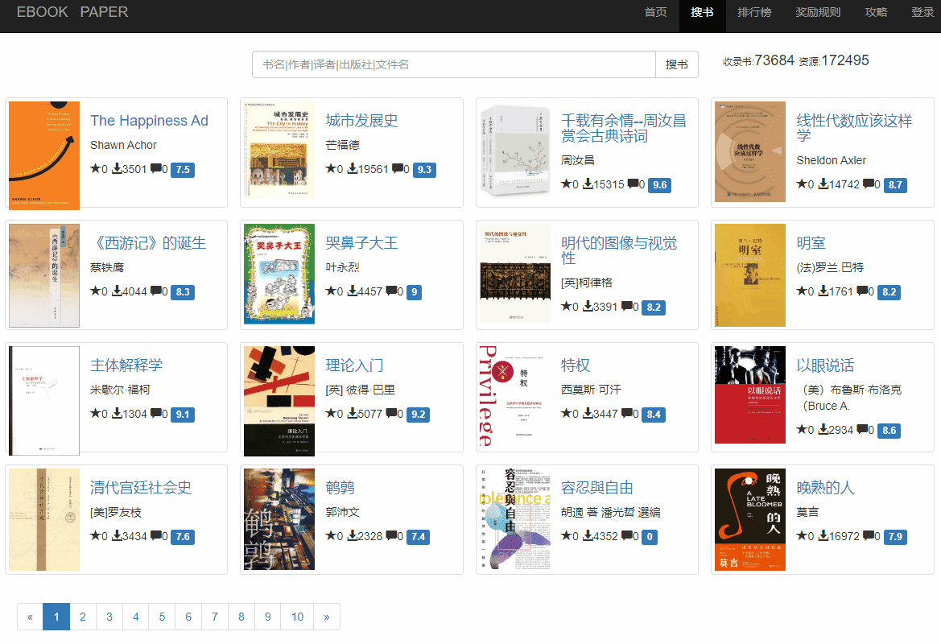This screenshot has height=644, width=941.
Task: Open the 《西游记》的诞生 cover image
Action: pyautogui.click(x=44, y=275)
